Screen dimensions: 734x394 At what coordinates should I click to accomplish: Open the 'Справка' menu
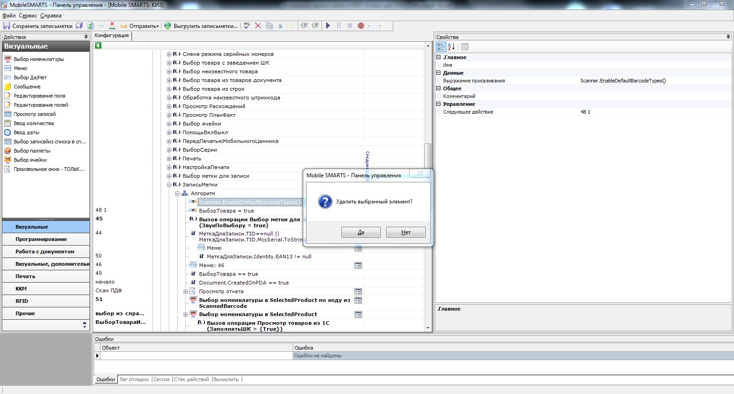pyautogui.click(x=51, y=16)
